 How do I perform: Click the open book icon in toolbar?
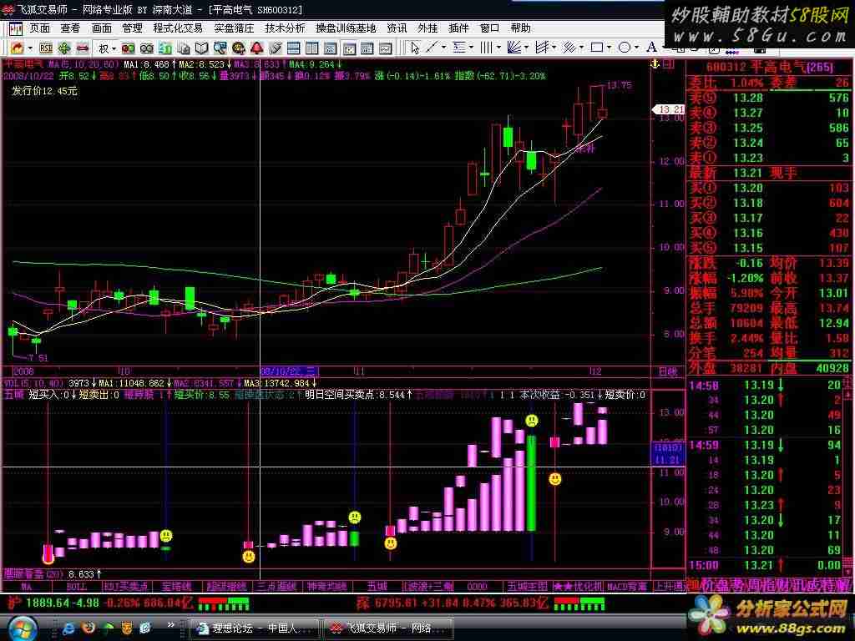201,48
